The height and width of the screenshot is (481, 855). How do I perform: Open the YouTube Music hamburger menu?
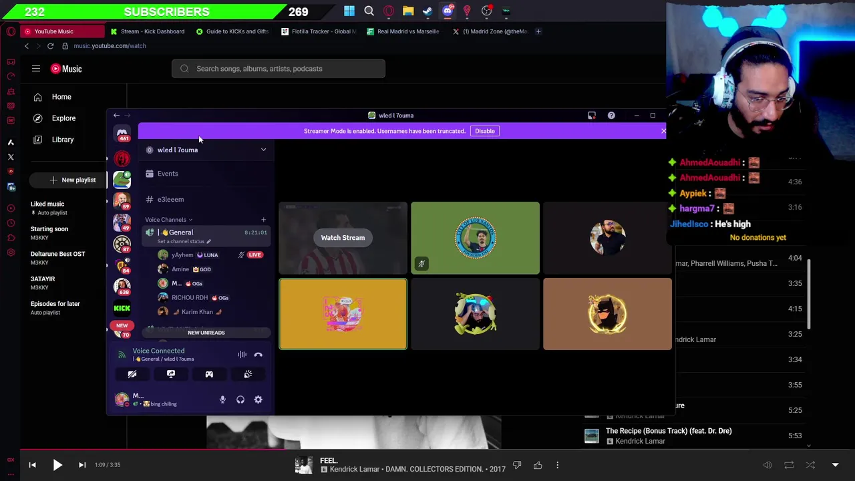coord(36,69)
